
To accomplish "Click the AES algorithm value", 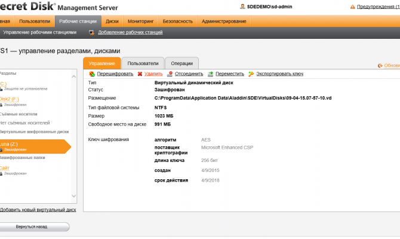I will click(x=206, y=140).
